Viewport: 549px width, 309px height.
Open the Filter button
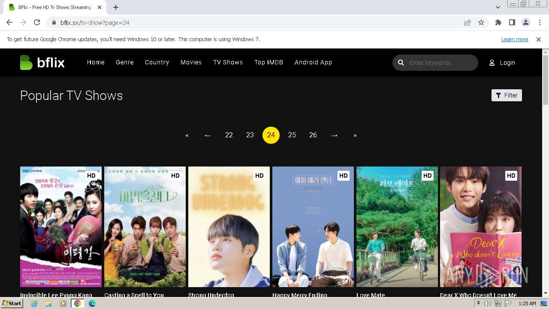[x=507, y=95]
